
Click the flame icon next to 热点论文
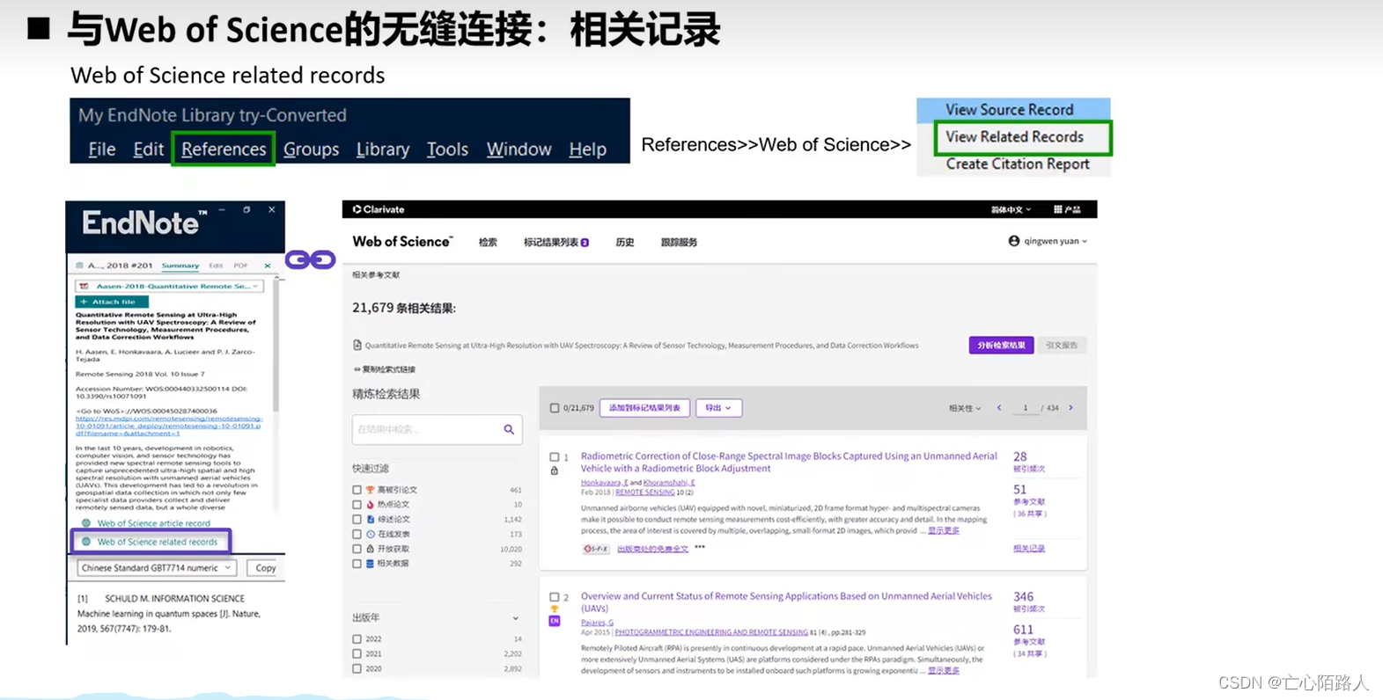tap(371, 505)
